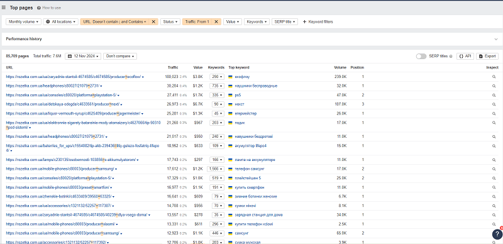Expand keywords dropdown showing 735
Viewport: 503px width, 244px height.
pos(217,86)
